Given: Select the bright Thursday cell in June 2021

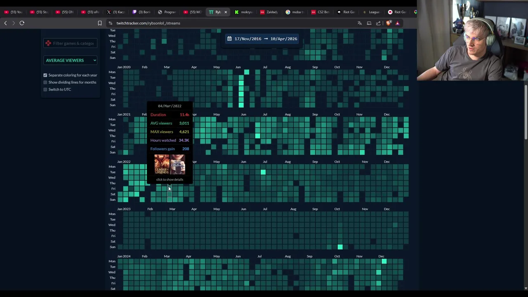Looking at the screenshot, I should tap(258, 136).
